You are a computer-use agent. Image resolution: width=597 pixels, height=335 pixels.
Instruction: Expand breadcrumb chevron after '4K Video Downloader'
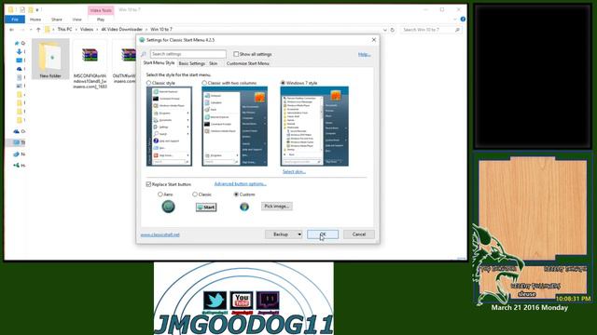146,29
